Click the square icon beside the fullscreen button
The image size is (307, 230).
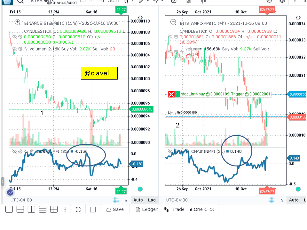pos(93,210)
